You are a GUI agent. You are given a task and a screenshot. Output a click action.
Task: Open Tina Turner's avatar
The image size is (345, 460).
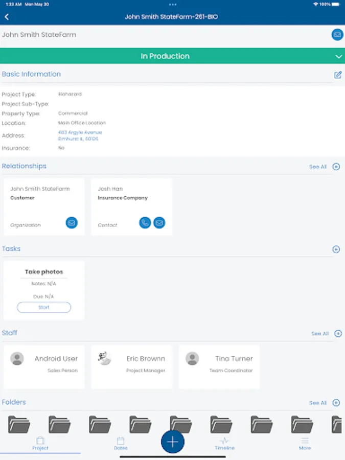point(192,358)
